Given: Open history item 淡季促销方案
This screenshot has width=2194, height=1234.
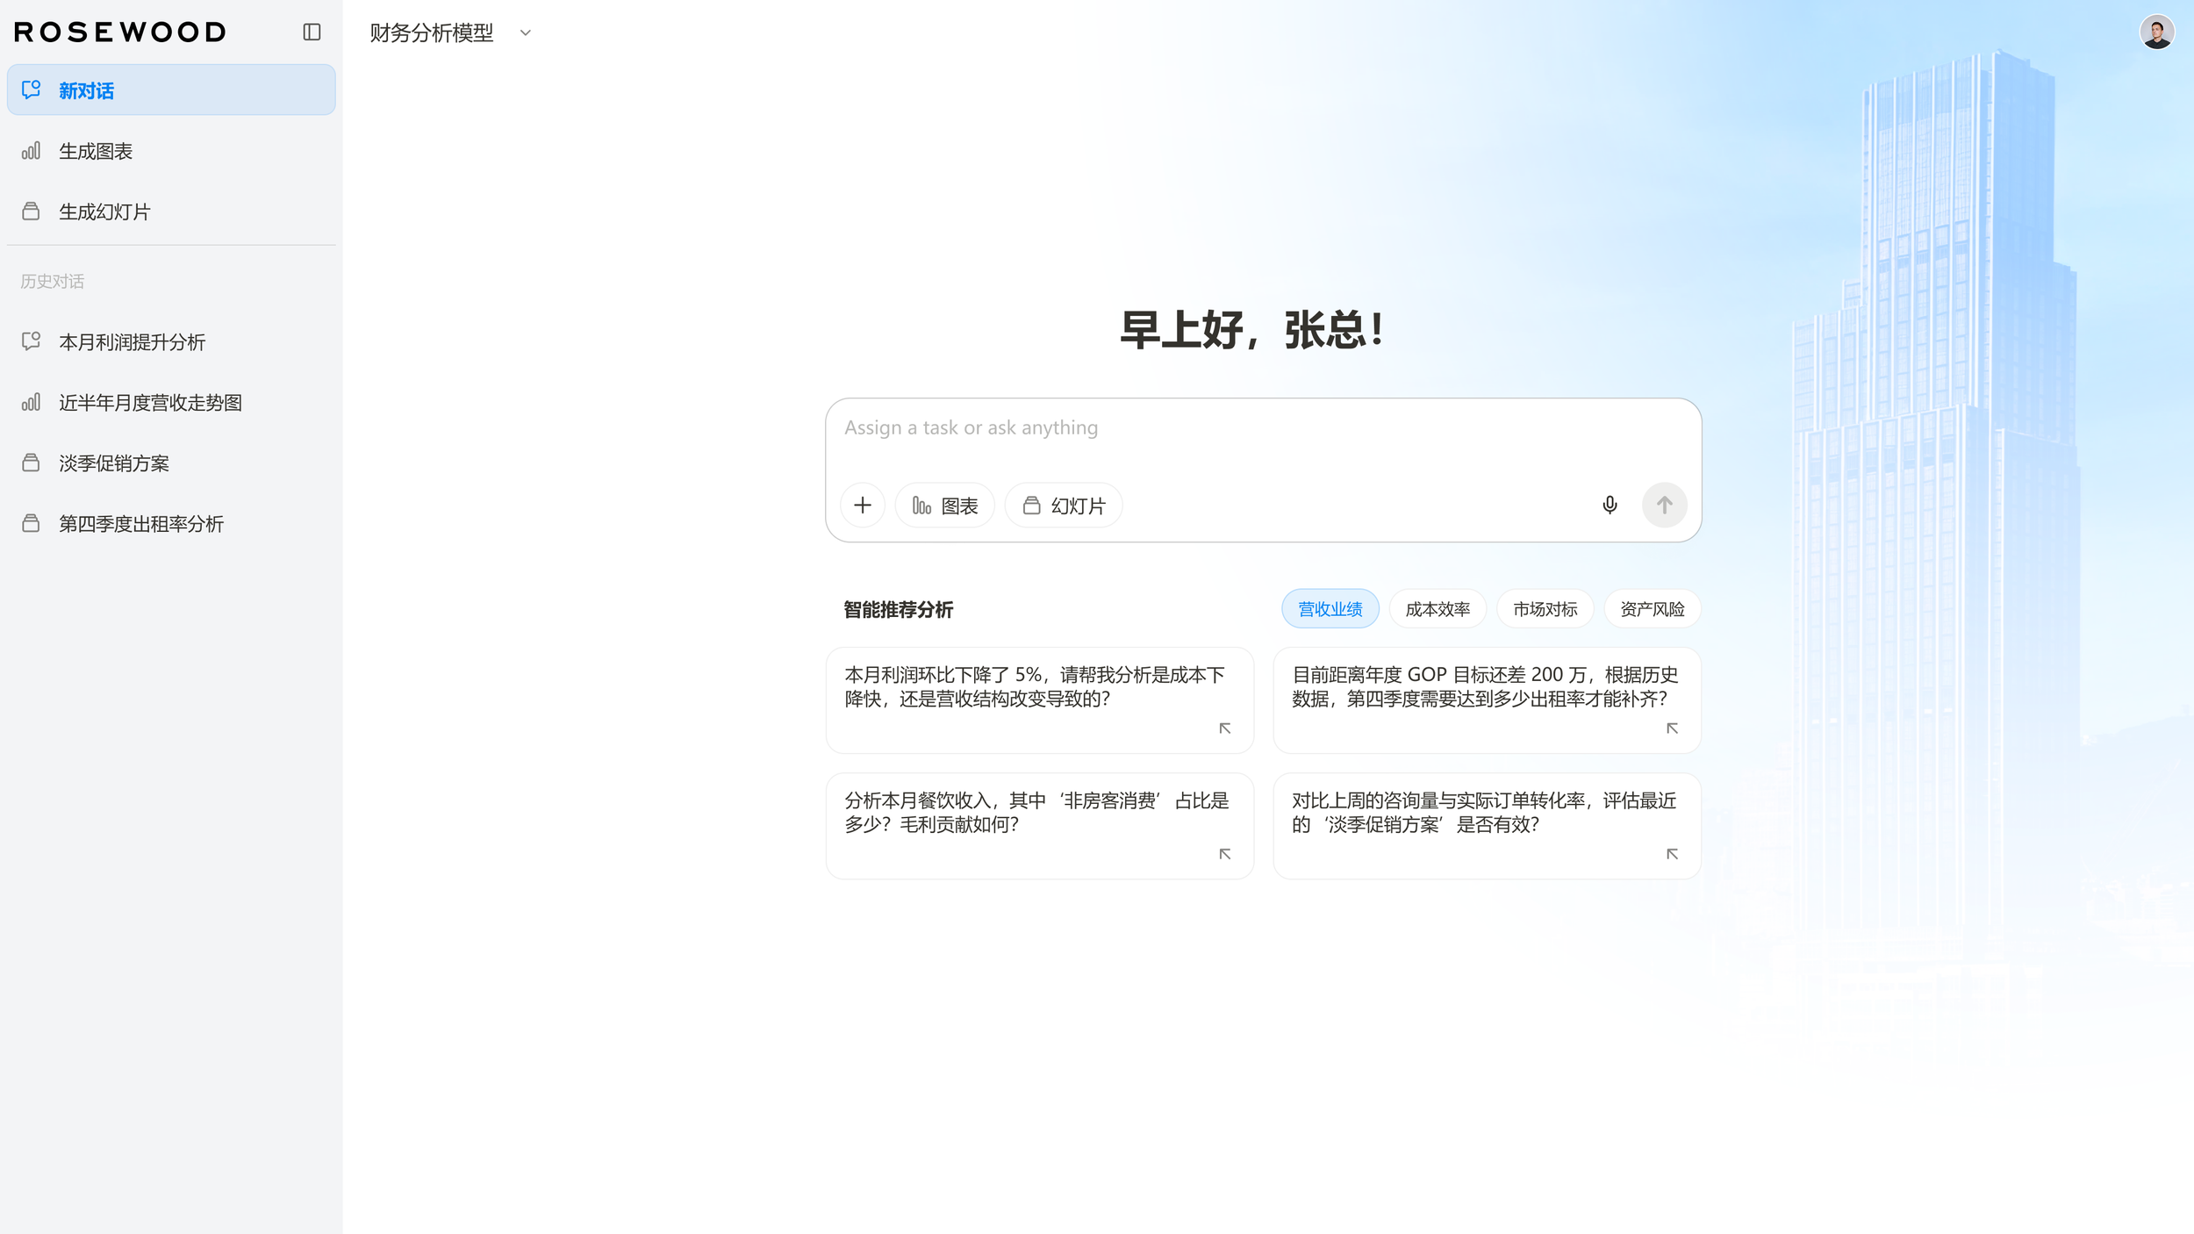Looking at the screenshot, I should click(x=114, y=463).
